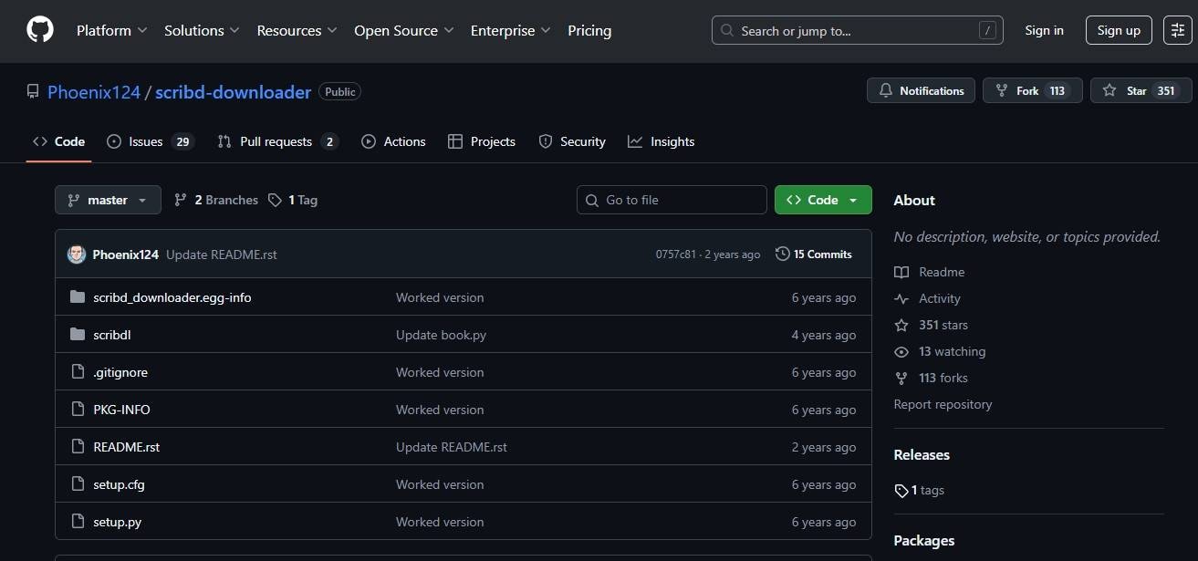Open the Enterprise dropdown

click(510, 30)
